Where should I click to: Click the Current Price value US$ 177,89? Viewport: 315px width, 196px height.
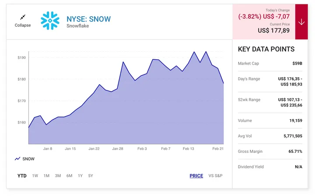[x=274, y=31]
